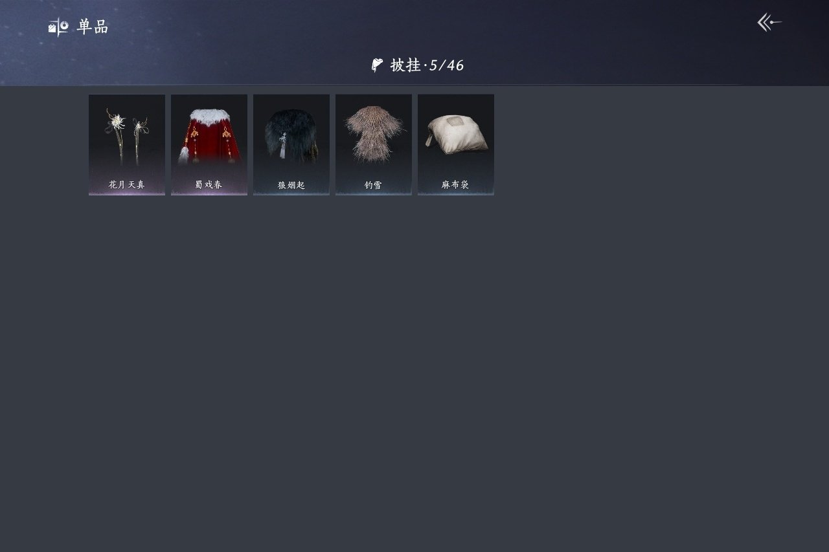Click the white flower on 花月天真 hairpin
Image resolution: width=829 pixels, height=552 pixels.
[117, 120]
